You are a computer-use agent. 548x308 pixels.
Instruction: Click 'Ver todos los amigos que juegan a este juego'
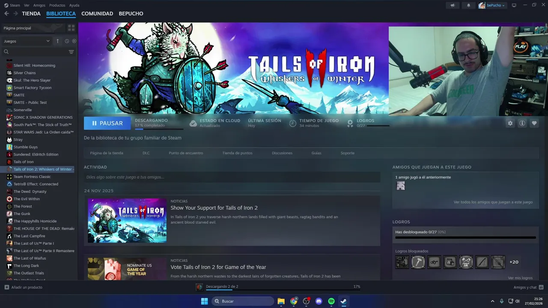point(493,202)
